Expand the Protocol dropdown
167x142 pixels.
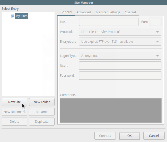(x=120, y=32)
